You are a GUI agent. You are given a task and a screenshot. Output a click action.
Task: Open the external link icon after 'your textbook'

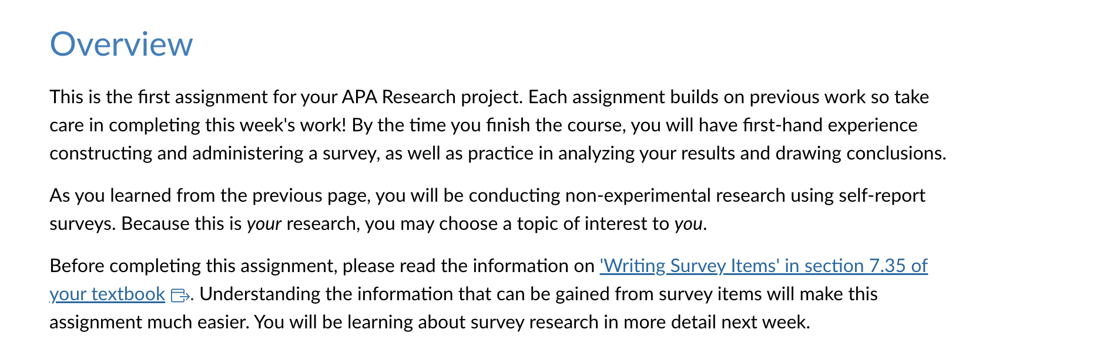pyautogui.click(x=180, y=295)
